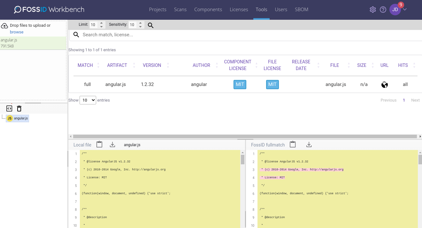Click the 'all' hits cell

click(x=405, y=84)
